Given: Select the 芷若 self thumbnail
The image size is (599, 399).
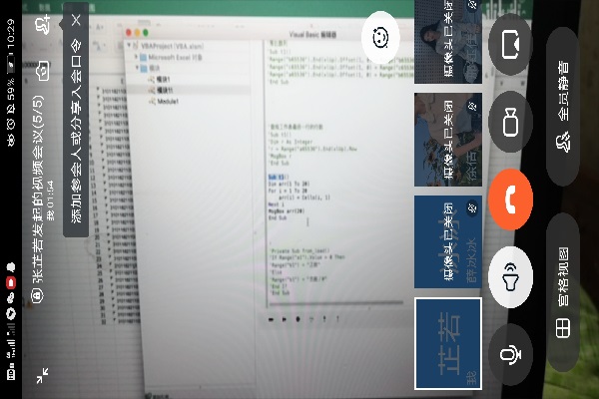Looking at the screenshot, I should point(448,342).
